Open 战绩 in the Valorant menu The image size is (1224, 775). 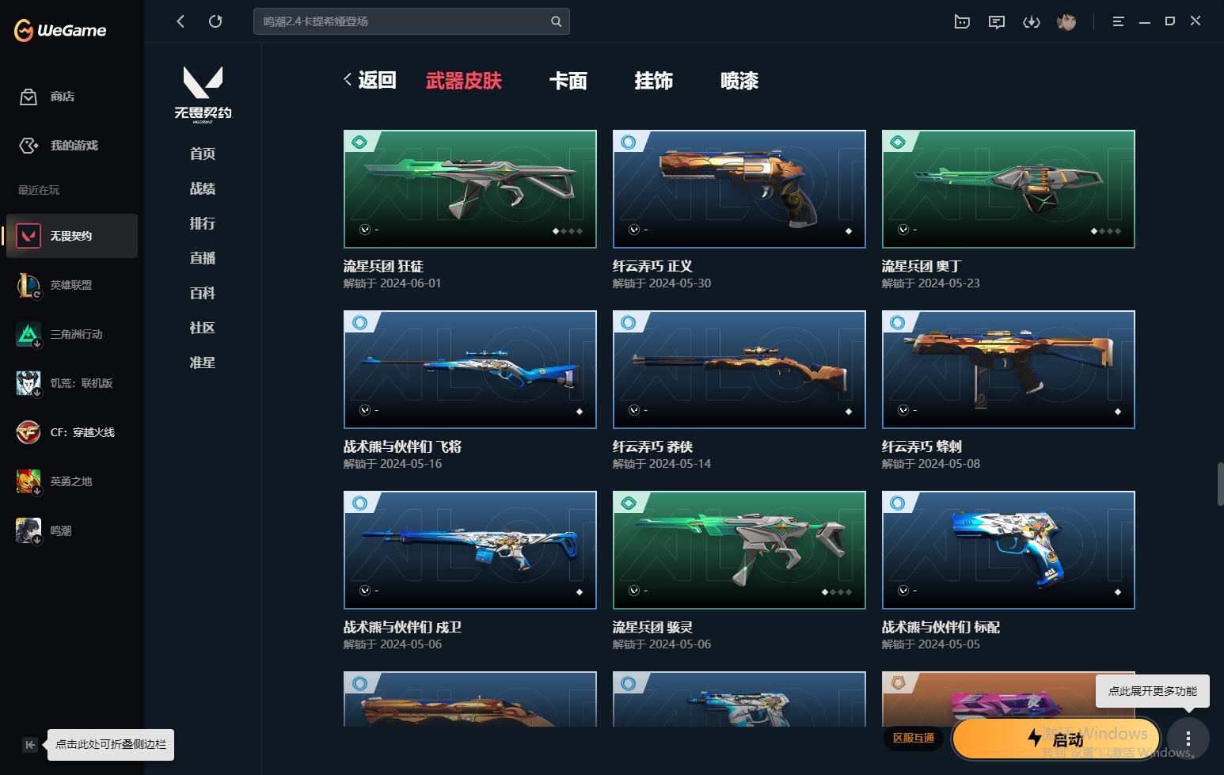[203, 188]
